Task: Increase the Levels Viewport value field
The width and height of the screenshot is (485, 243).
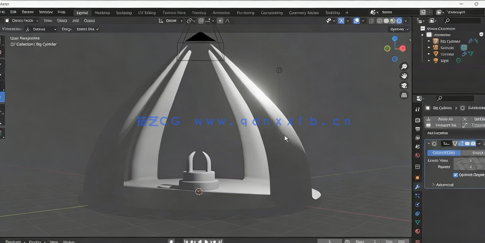Action: tap(480, 161)
